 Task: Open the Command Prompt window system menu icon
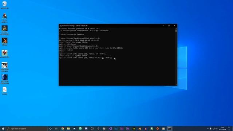click(61, 26)
